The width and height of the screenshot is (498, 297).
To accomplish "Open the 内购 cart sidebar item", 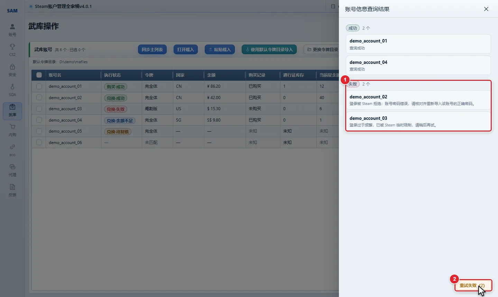I will (x=12, y=130).
